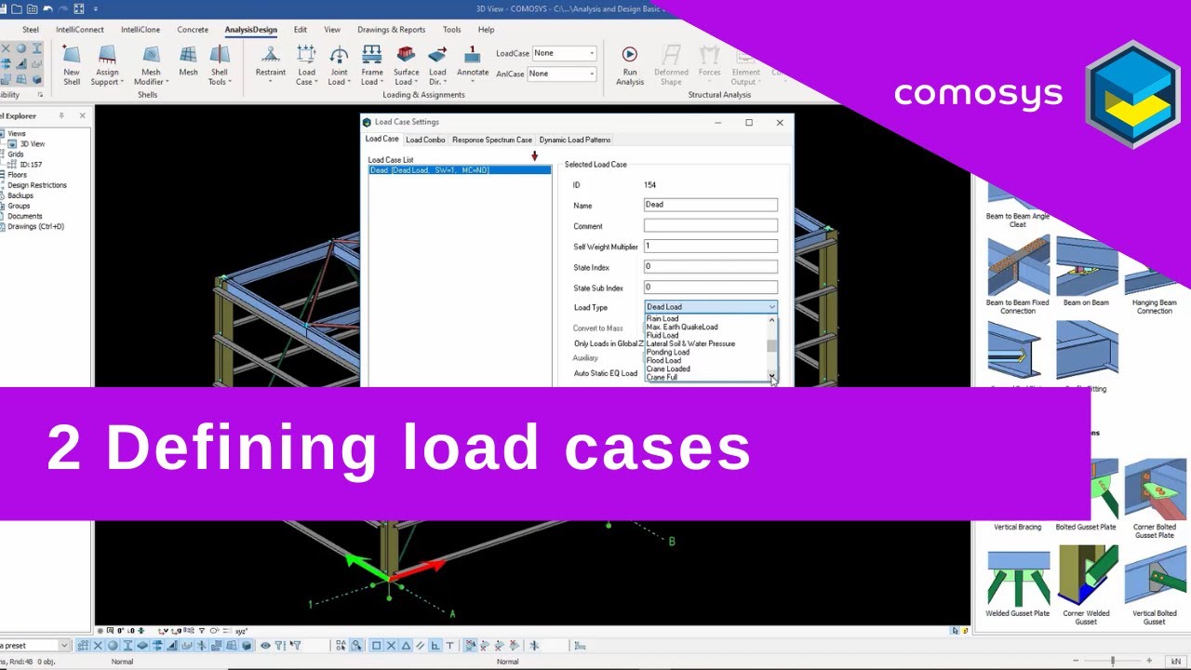1191x670 pixels.
Task: Open the Mesh Modifier tool
Action: coord(150,65)
